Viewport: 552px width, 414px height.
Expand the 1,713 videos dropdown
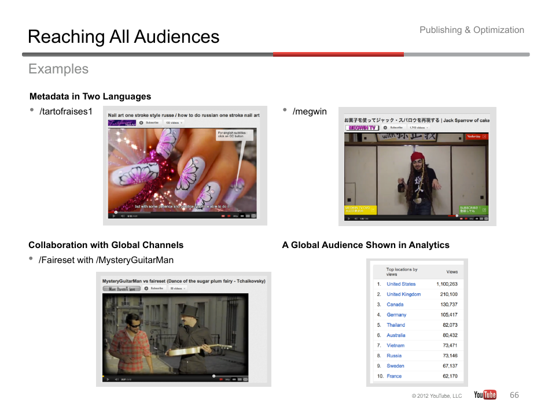(418, 128)
